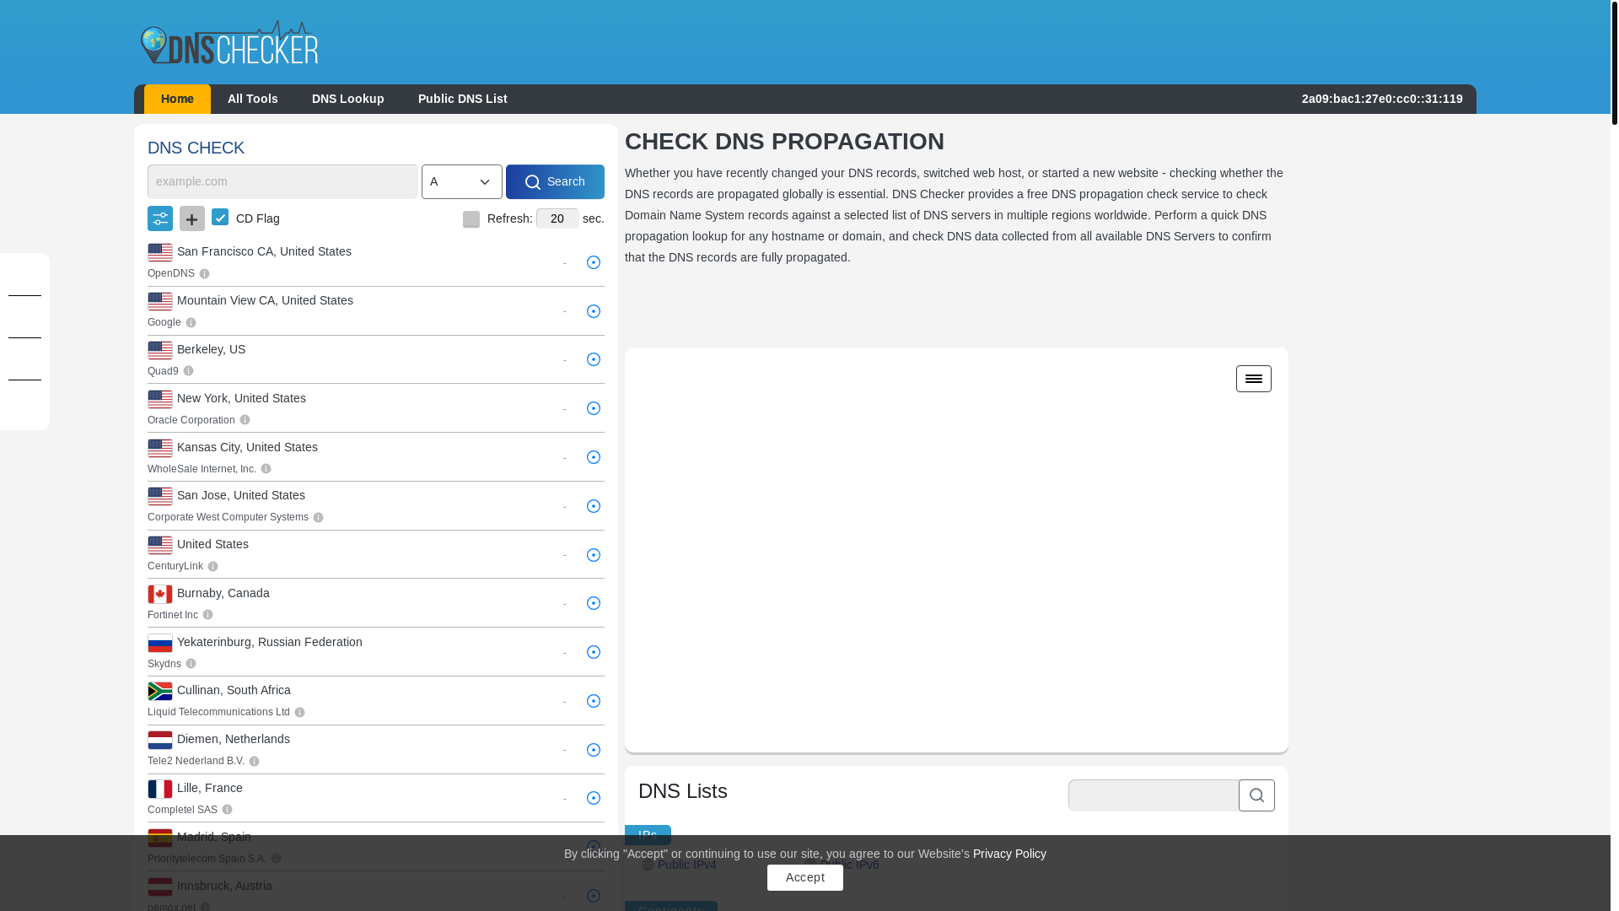1619x911 pixels.
Task: Click the DNS Lists search input
Action: (1154, 795)
